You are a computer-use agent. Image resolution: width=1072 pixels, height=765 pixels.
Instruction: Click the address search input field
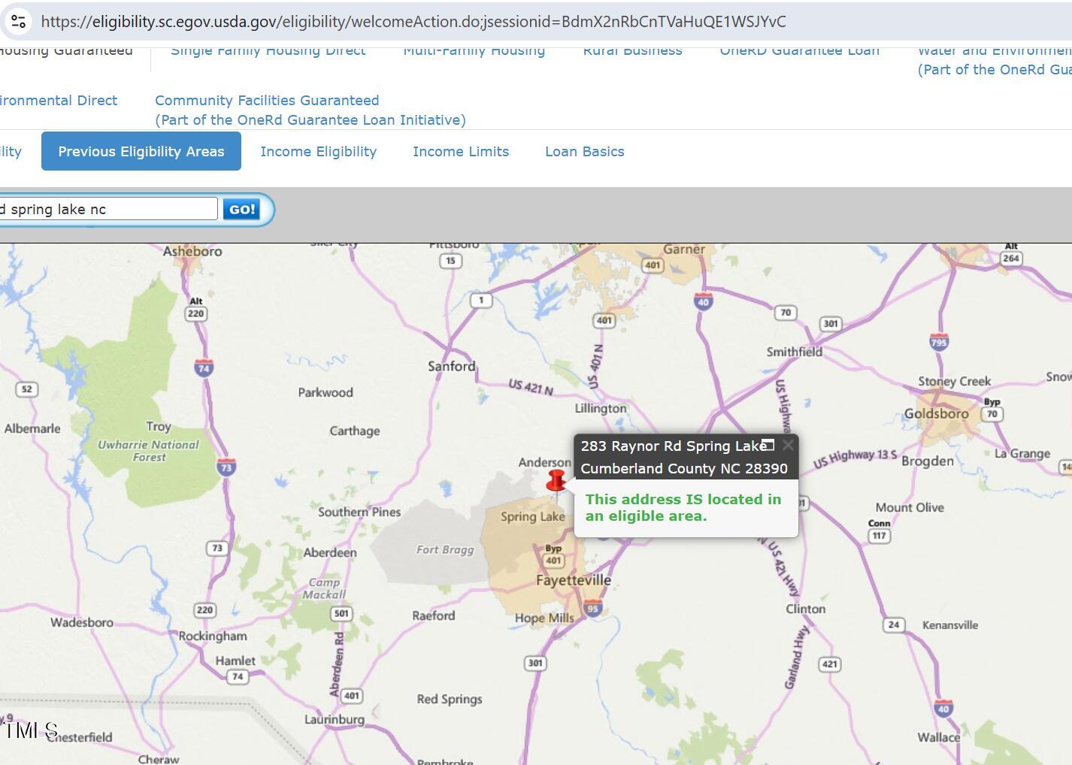click(108, 209)
